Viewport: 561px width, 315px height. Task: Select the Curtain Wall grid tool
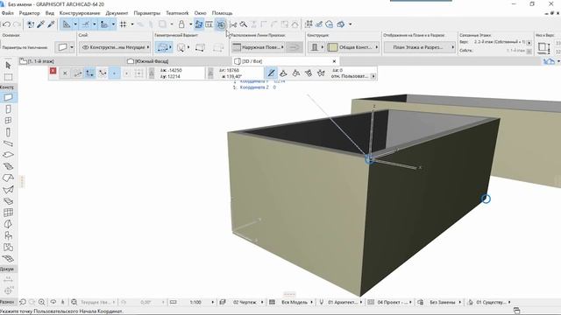click(8, 213)
